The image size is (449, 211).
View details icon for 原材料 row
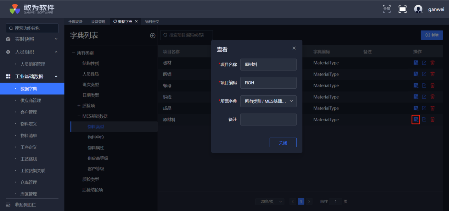pyautogui.click(x=416, y=120)
